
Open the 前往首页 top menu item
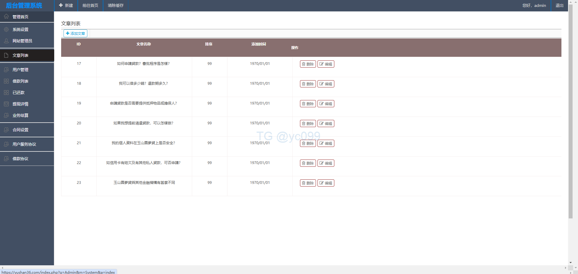coord(90,5)
